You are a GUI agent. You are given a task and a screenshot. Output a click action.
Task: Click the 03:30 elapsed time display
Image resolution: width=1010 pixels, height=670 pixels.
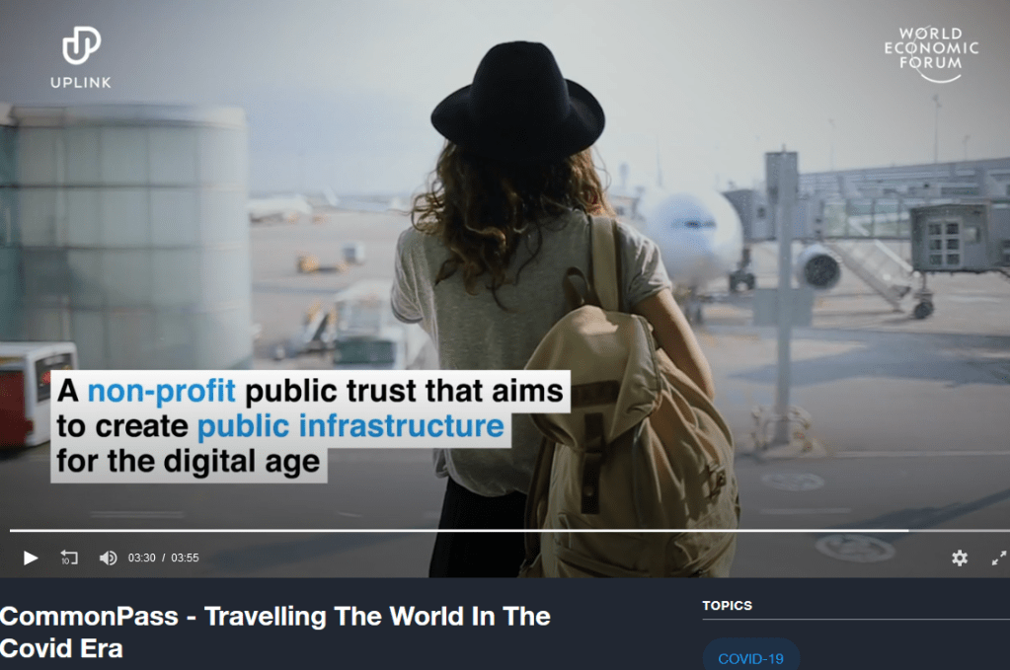coord(142,558)
